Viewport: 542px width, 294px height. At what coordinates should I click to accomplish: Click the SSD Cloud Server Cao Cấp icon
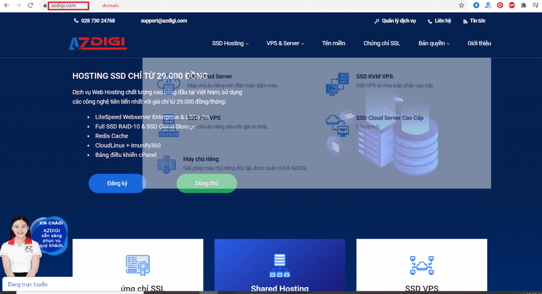[337, 124]
